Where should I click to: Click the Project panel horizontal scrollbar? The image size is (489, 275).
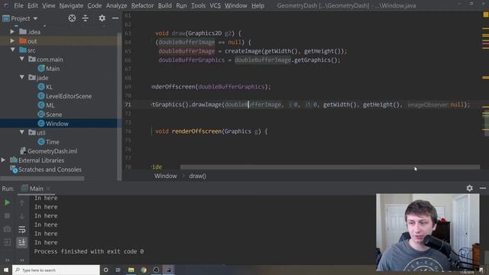(43, 179)
